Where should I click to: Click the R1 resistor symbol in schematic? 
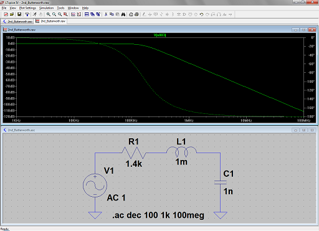(x=134, y=153)
